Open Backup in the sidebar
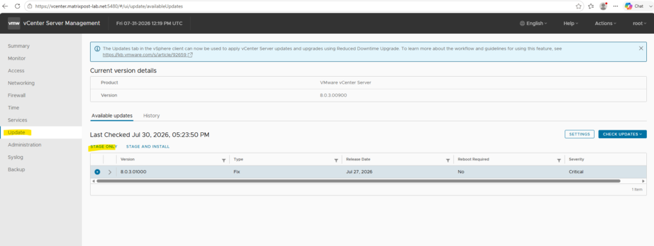 coord(16,169)
